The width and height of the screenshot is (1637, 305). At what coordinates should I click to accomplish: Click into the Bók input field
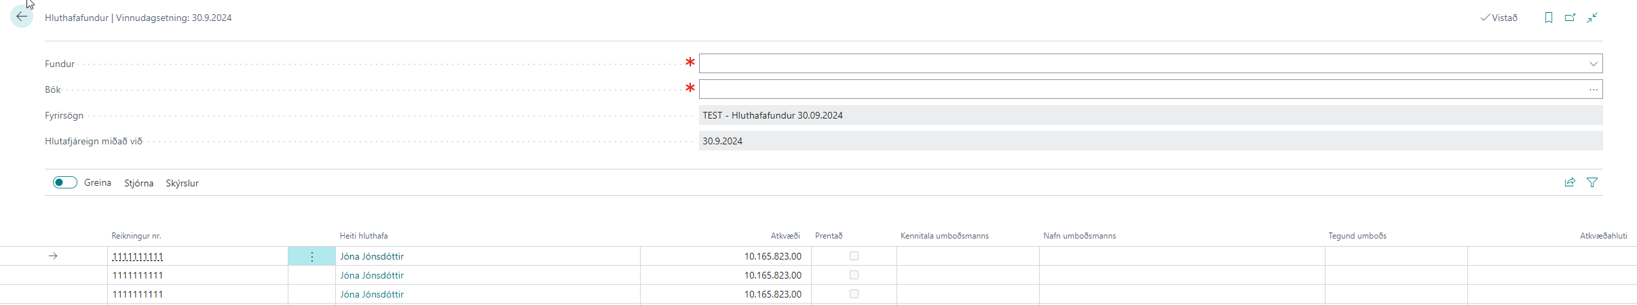coord(1140,89)
